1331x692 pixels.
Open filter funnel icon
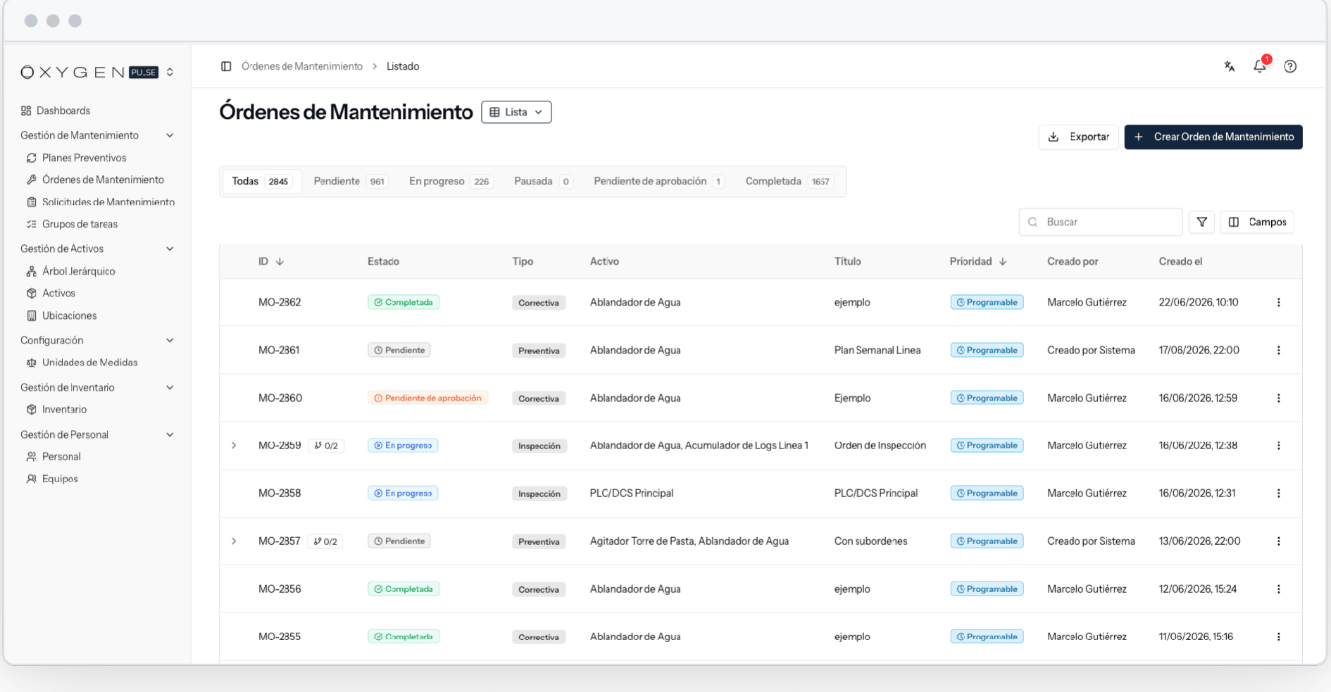click(1202, 222)
